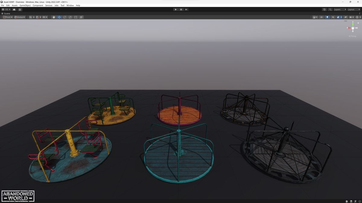
Task: Toggle grid snapping button
Action: tap(37, 17)
